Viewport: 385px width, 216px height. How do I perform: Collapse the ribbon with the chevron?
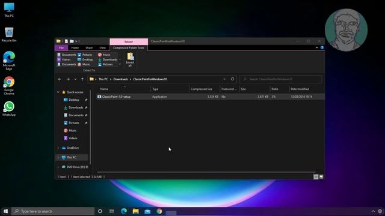point(317,48)
